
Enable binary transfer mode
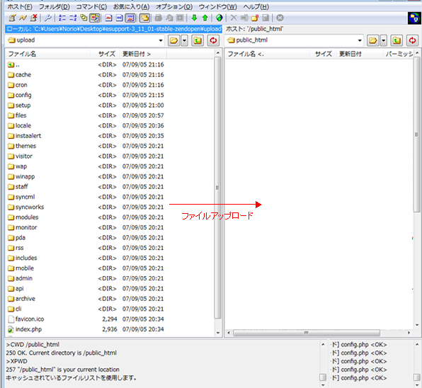pyautogui.click(x=119, y=18)
